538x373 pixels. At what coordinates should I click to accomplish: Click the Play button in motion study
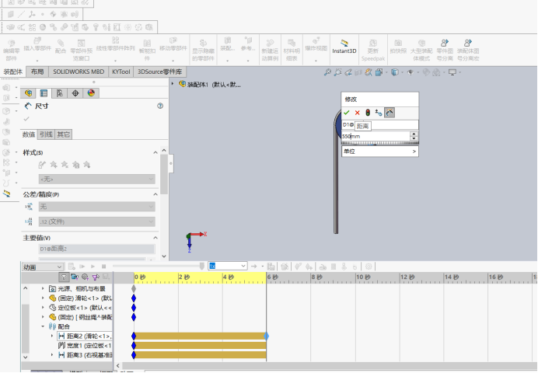click(93, 267)
